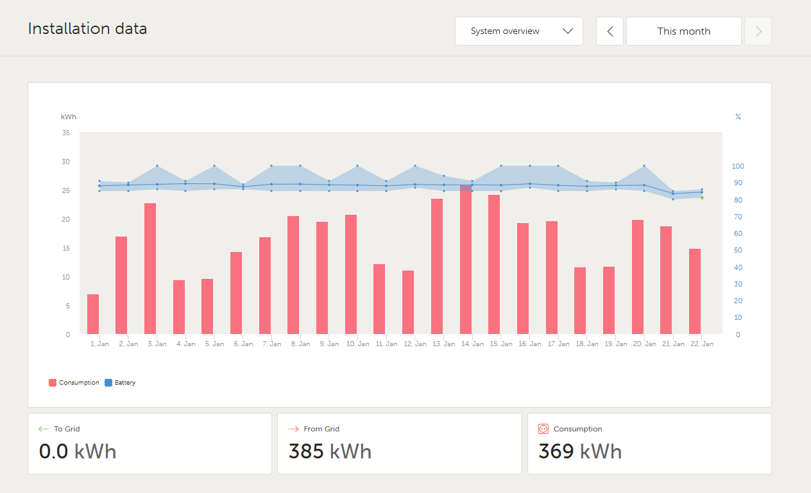
Task: Click the Consumption socket icon
Action: pyautogui.click(x=543, y=429)
